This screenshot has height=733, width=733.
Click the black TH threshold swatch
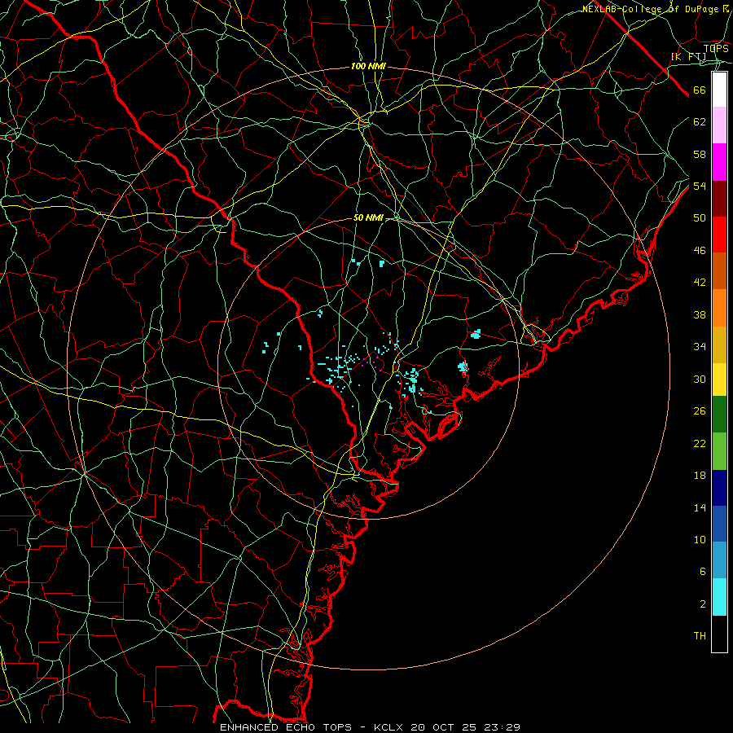coord(719,634)
